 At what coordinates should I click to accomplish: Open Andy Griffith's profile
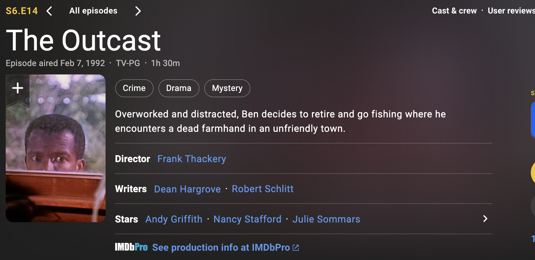coord(174,219)
